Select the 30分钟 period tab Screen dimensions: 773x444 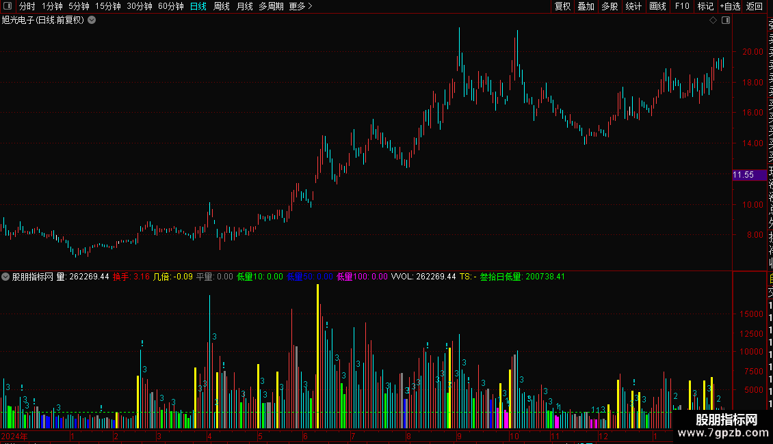[x=140, y=6]
